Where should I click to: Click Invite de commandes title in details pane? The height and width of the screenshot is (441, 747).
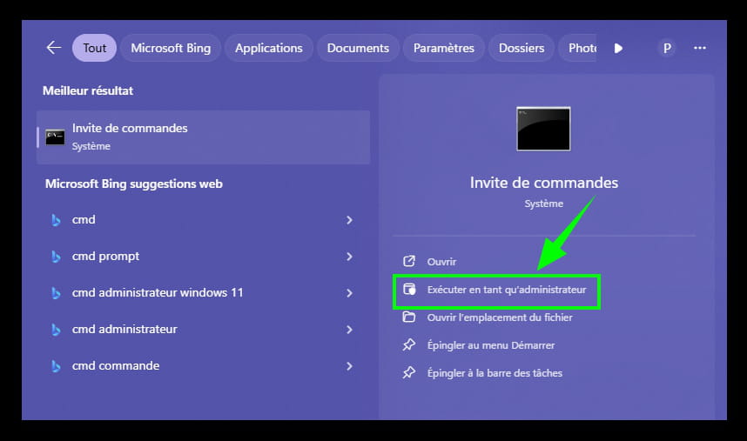[543, 183]
